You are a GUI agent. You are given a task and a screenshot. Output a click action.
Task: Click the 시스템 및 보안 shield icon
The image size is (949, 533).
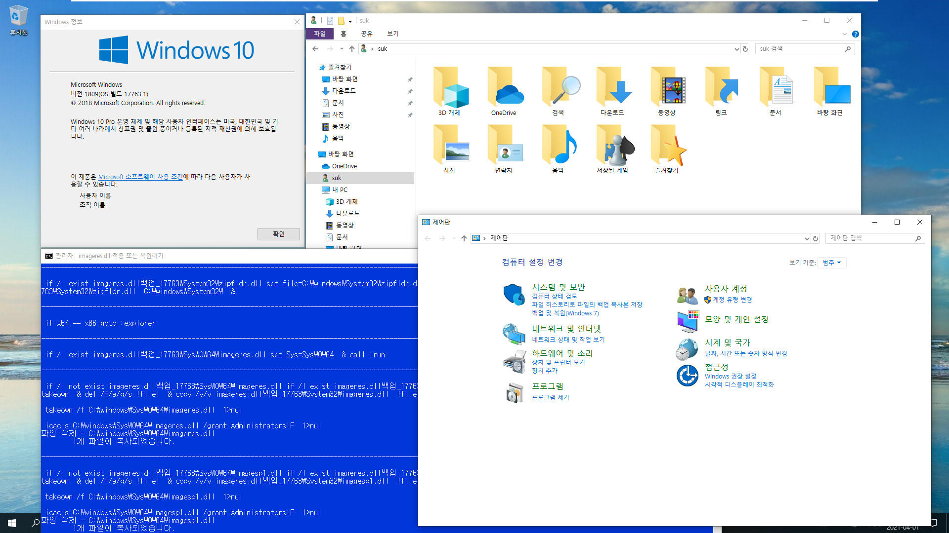click(x=514, y=295)
